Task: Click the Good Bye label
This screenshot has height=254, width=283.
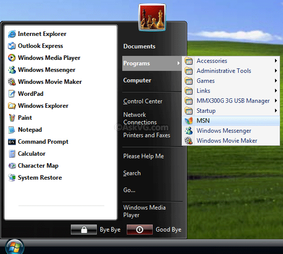Action: (169, 230)
